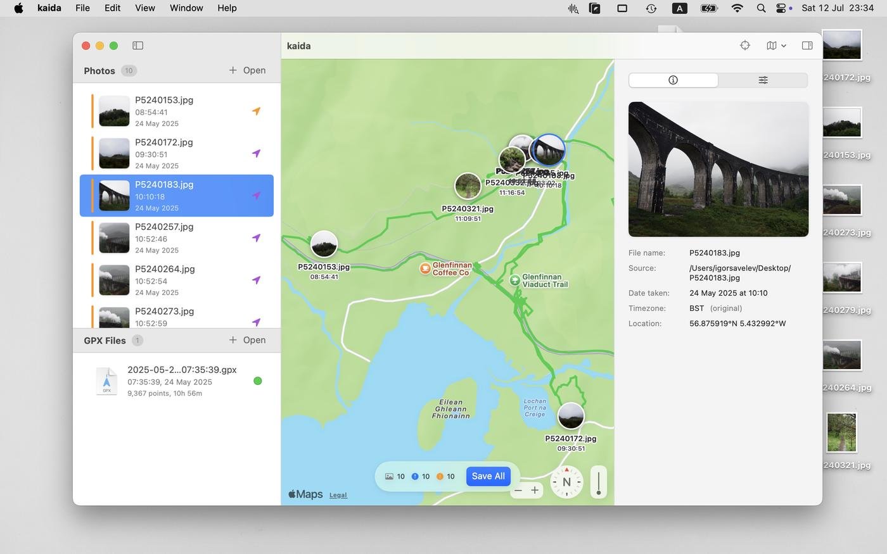Click the location arrow for P5240183.jpg
887x554 pixels.
[256, 196]
